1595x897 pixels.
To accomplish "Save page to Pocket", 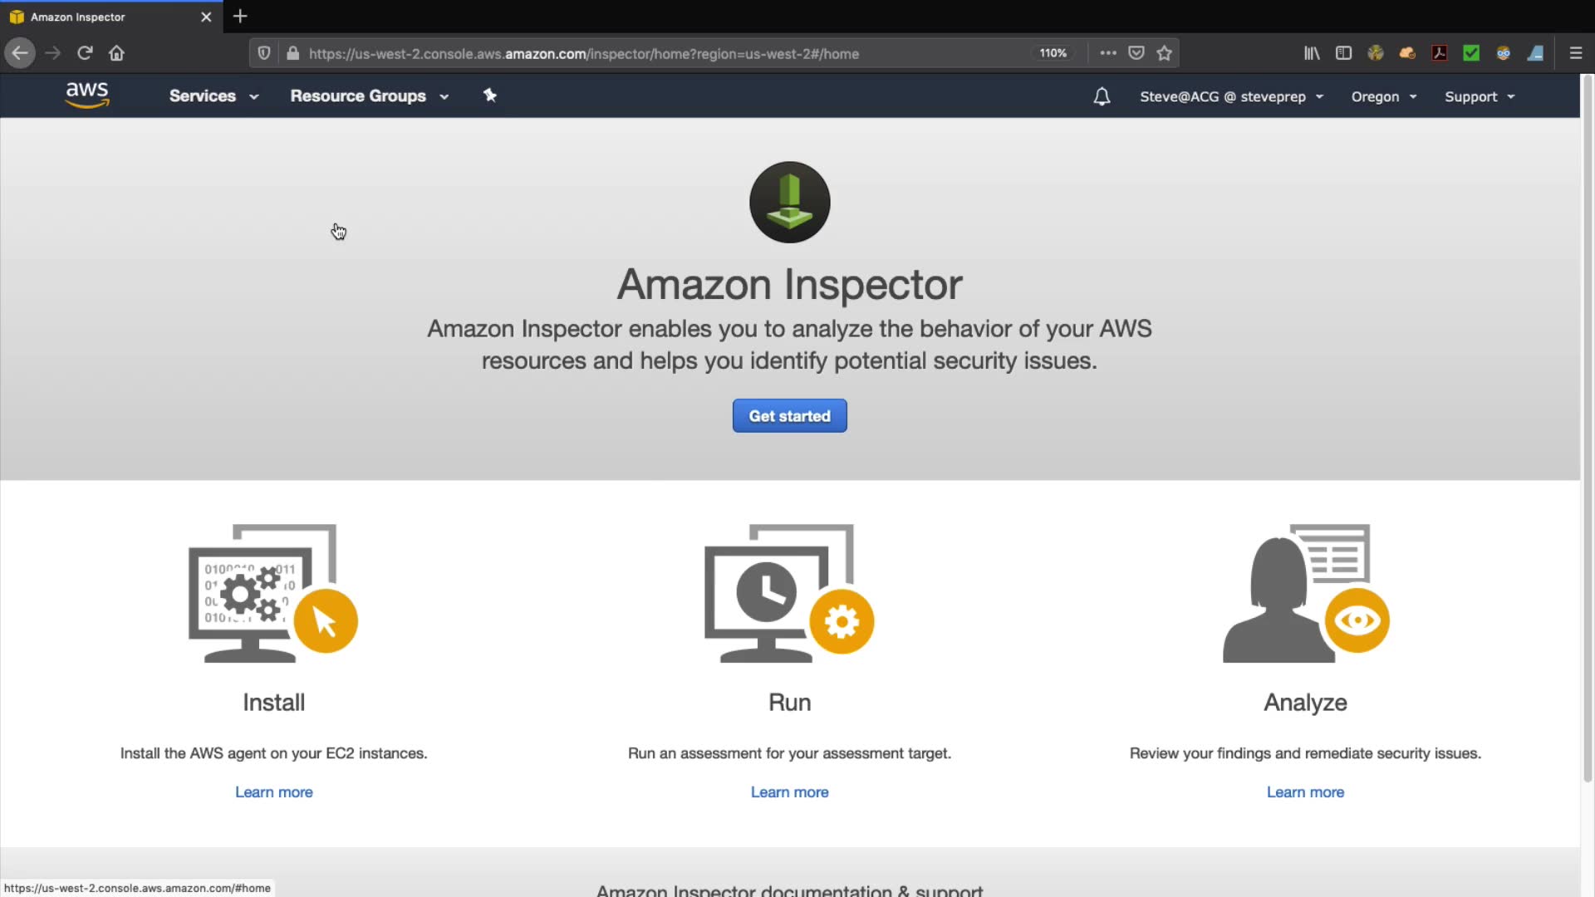I will [x=1136, y=53].
